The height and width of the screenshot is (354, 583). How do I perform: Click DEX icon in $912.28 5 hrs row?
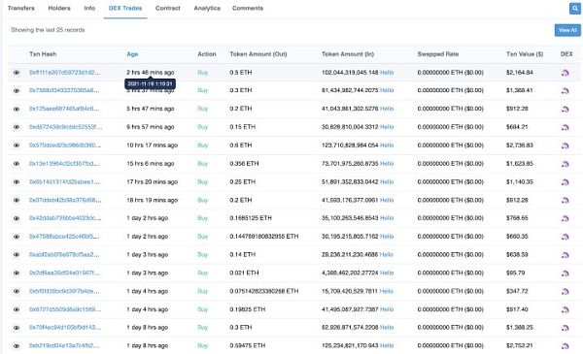point(566,109)
